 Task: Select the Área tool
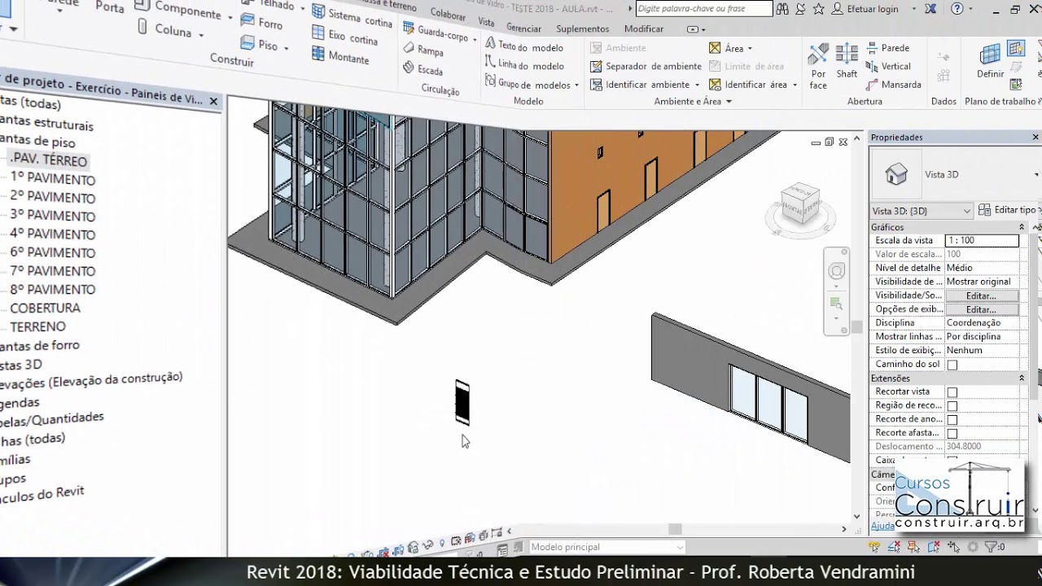[727, 48]
